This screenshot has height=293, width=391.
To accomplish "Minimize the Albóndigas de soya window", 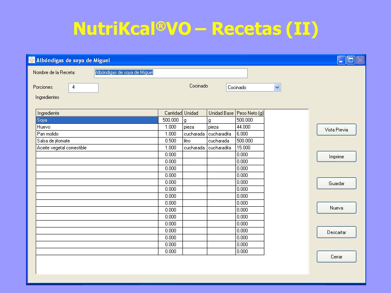I will 341,60.
